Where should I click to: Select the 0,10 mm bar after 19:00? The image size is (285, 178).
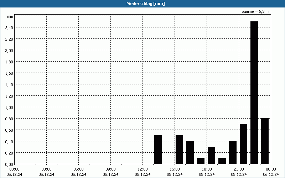(222, 161)
